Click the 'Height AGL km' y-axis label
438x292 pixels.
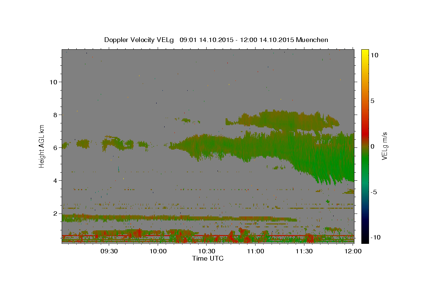pyautogui.click(x=42, y=146)
